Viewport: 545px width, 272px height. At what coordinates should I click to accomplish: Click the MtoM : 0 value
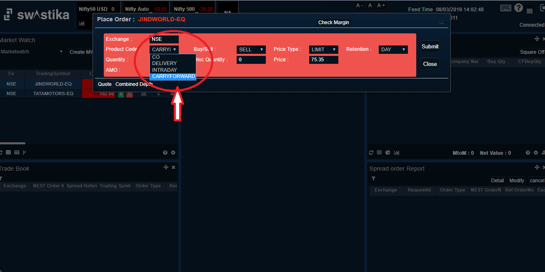click(463, 153)
